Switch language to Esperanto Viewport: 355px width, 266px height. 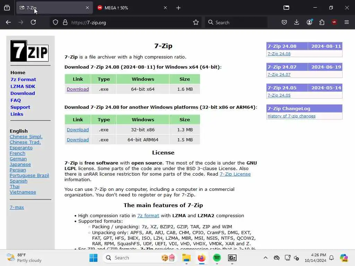(x=21, y=148)
